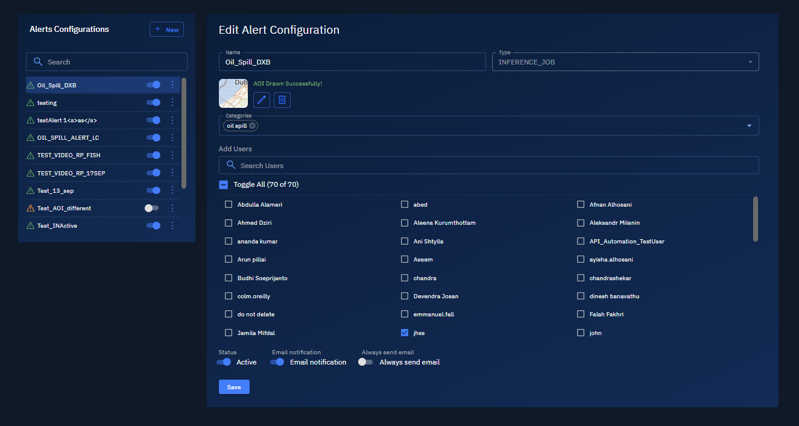
Task: Uncheck the jhss user checkbox
Action: [405, 333]
